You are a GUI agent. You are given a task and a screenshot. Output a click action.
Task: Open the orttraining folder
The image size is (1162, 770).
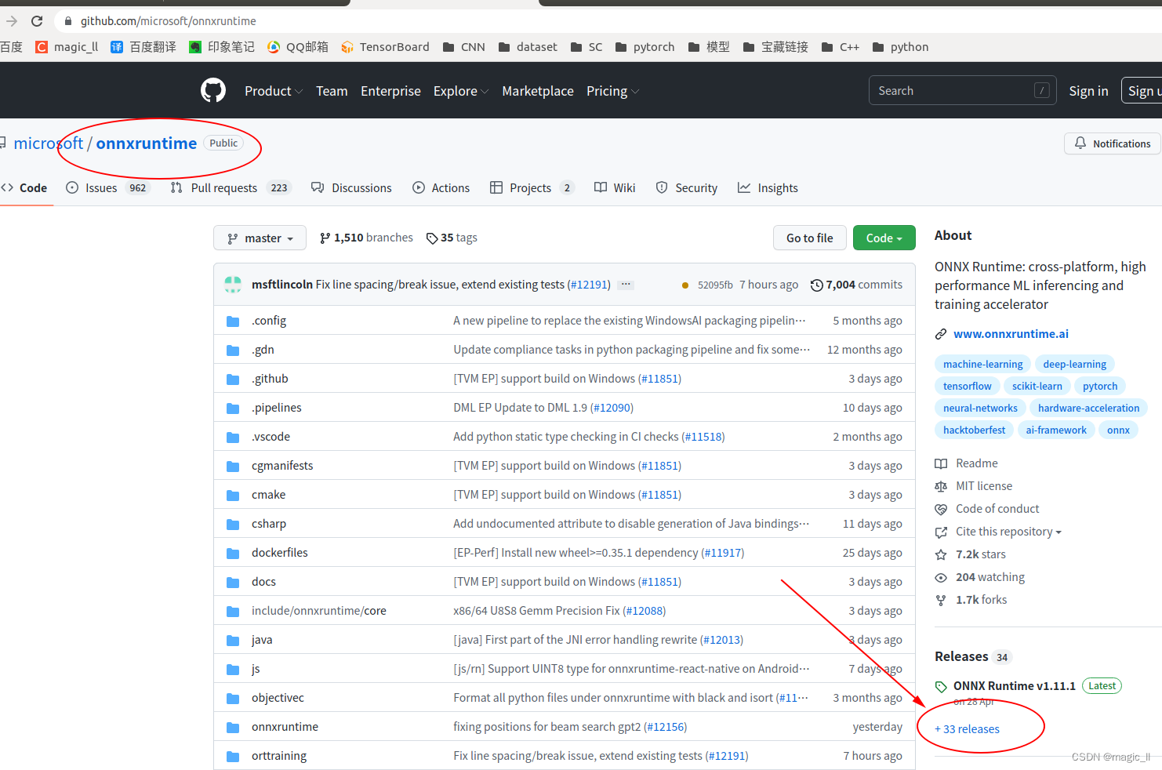[x=279, y=756]
